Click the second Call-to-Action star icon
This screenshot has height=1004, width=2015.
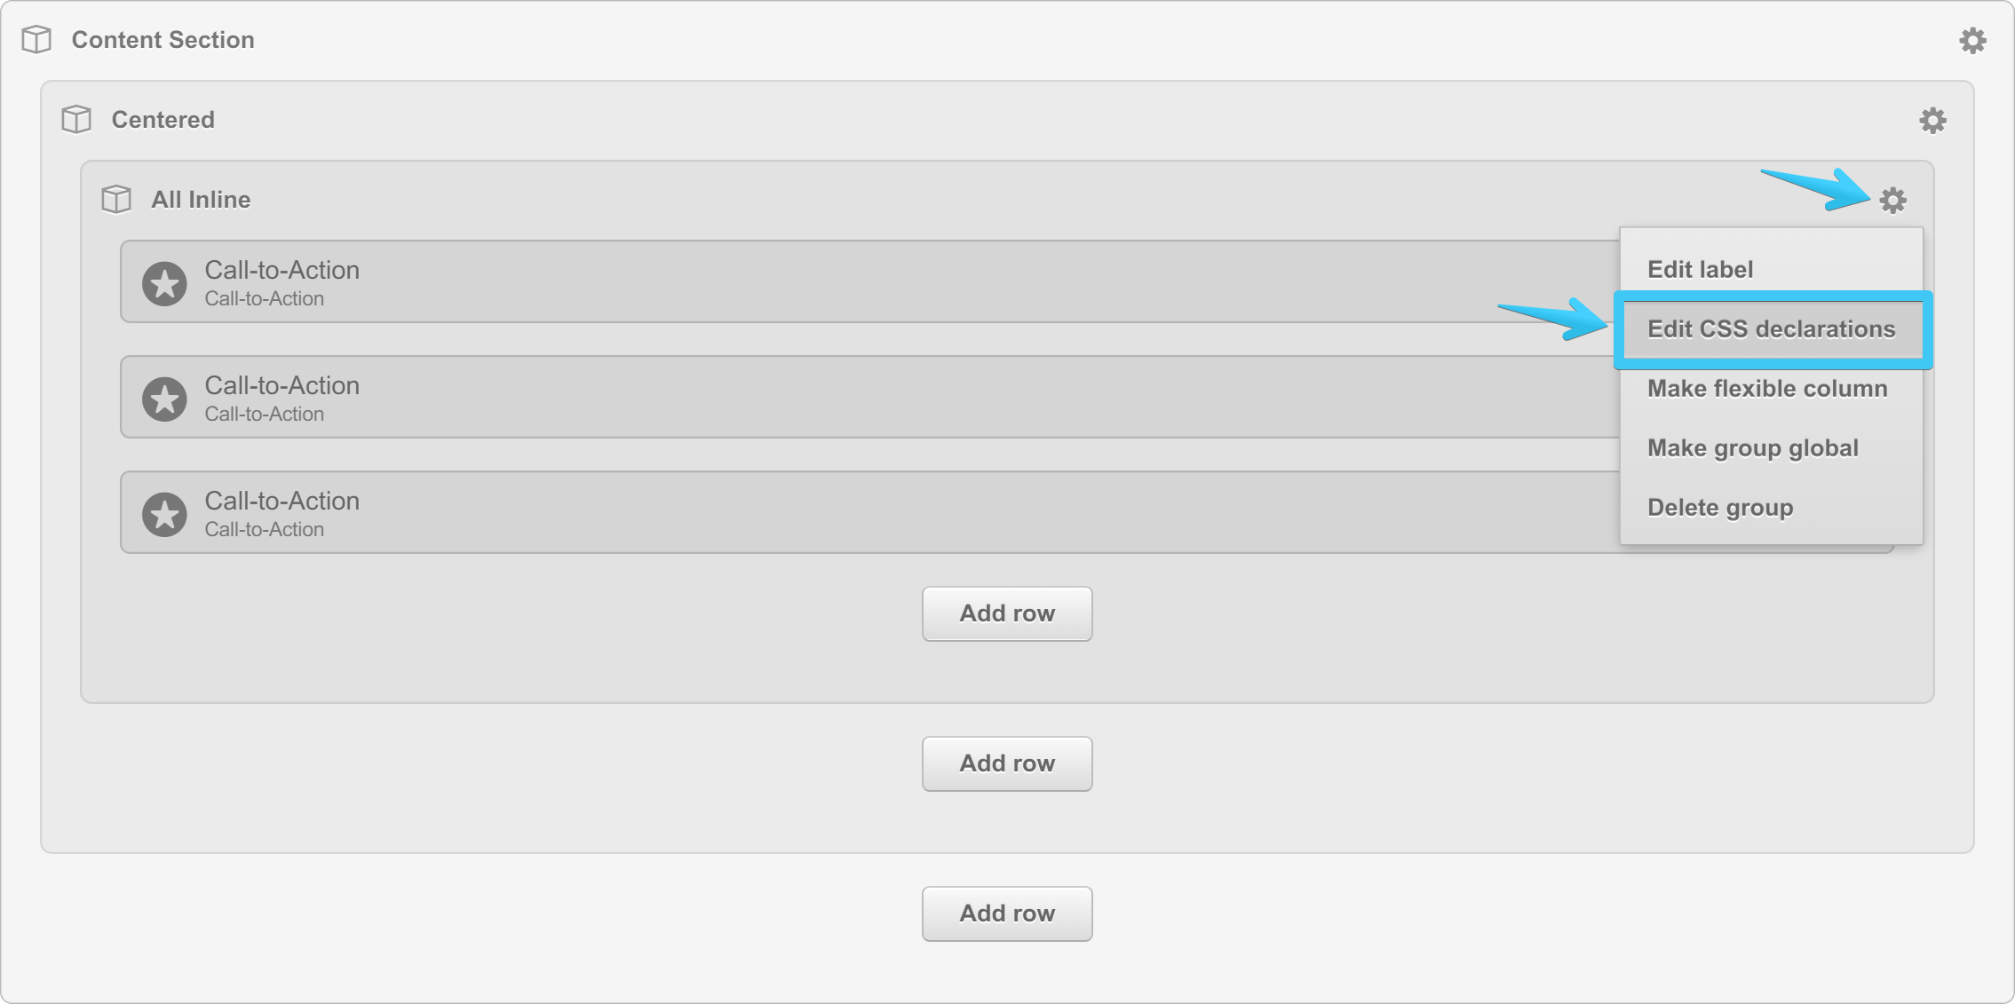tap(165, 399)
